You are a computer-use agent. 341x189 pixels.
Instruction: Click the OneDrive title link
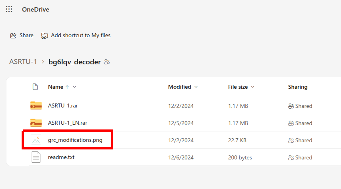click(36, 9)
